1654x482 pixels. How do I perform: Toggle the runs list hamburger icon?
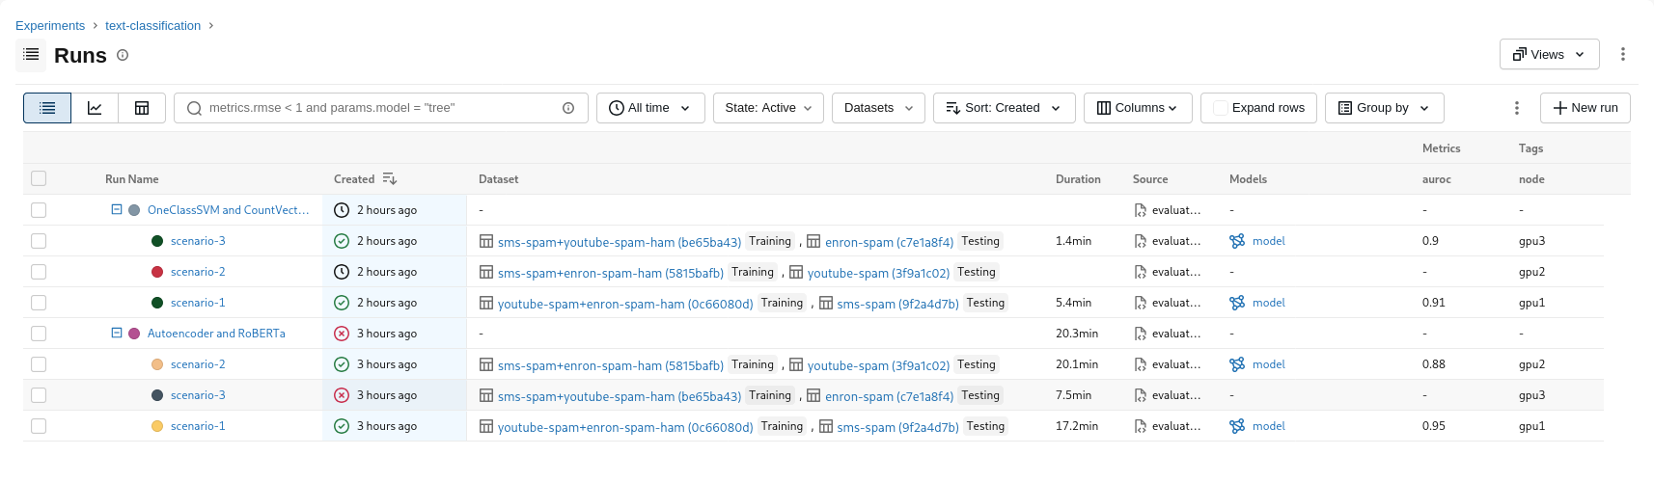(x=31, y=55)
